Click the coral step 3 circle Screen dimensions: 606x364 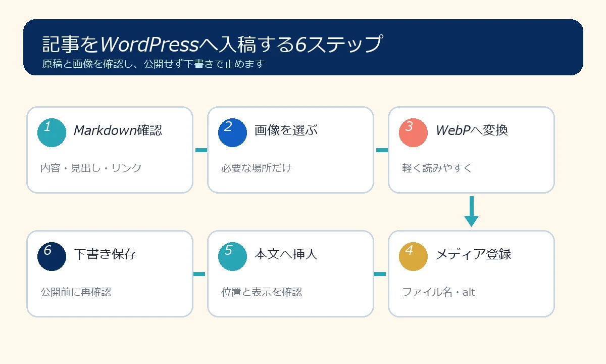(414, 132)
